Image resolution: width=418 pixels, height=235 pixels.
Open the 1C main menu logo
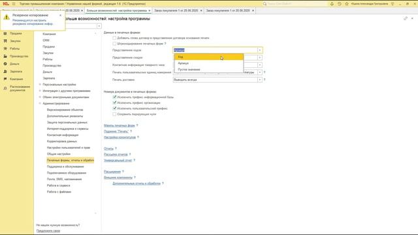6,4
